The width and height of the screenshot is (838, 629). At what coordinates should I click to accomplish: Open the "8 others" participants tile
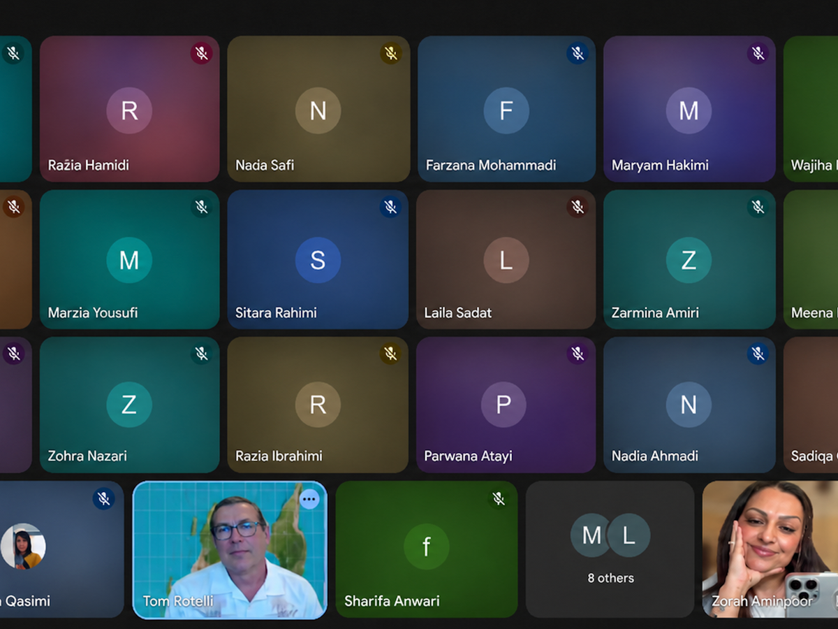click(x=610, y=549)
